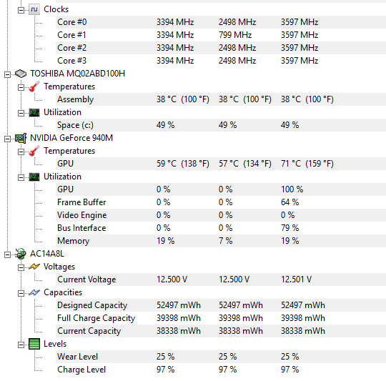Select the Wear Level row

point(221,357)
